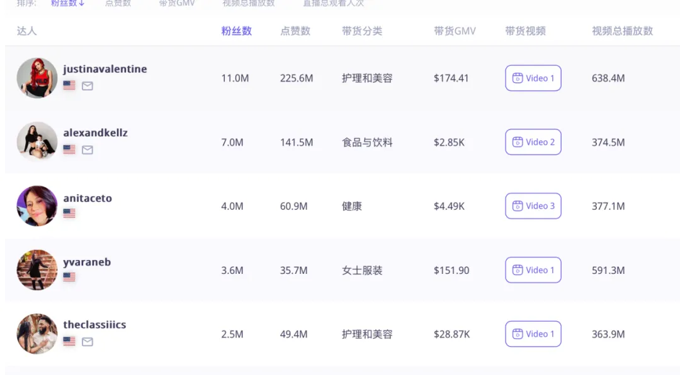The height and width of the screenshot is (375, 680).
Task: Open Video 1 for theclassiiics
Action: [533, 334]
